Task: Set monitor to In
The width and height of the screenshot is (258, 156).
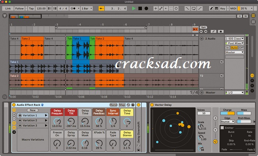Action: 227,48
